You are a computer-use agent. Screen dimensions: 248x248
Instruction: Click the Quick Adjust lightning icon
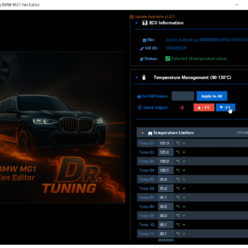coord(139,107)
